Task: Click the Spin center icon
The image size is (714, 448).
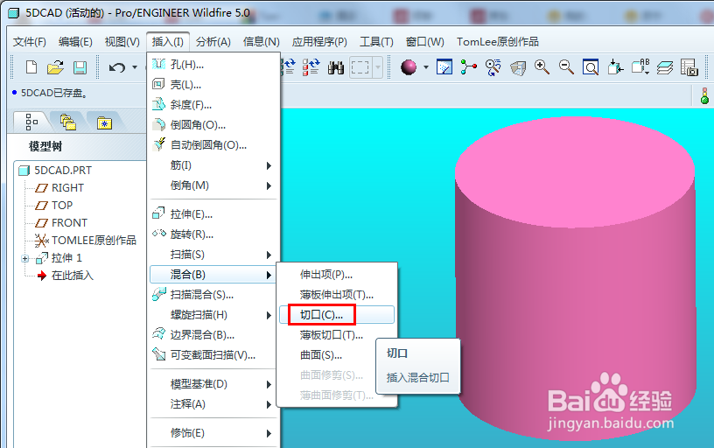Action: click(469, 67)
